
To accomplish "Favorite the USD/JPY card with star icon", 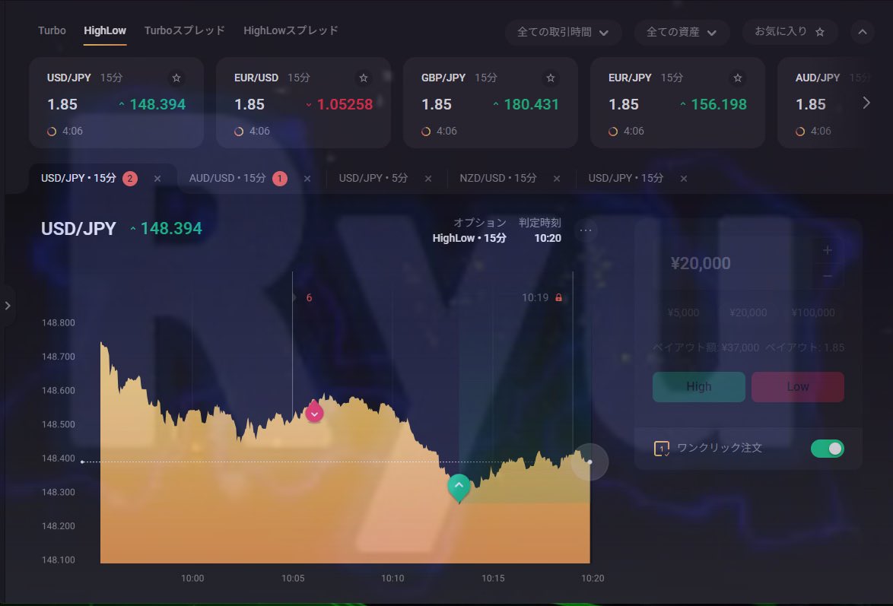I will 176,78.
